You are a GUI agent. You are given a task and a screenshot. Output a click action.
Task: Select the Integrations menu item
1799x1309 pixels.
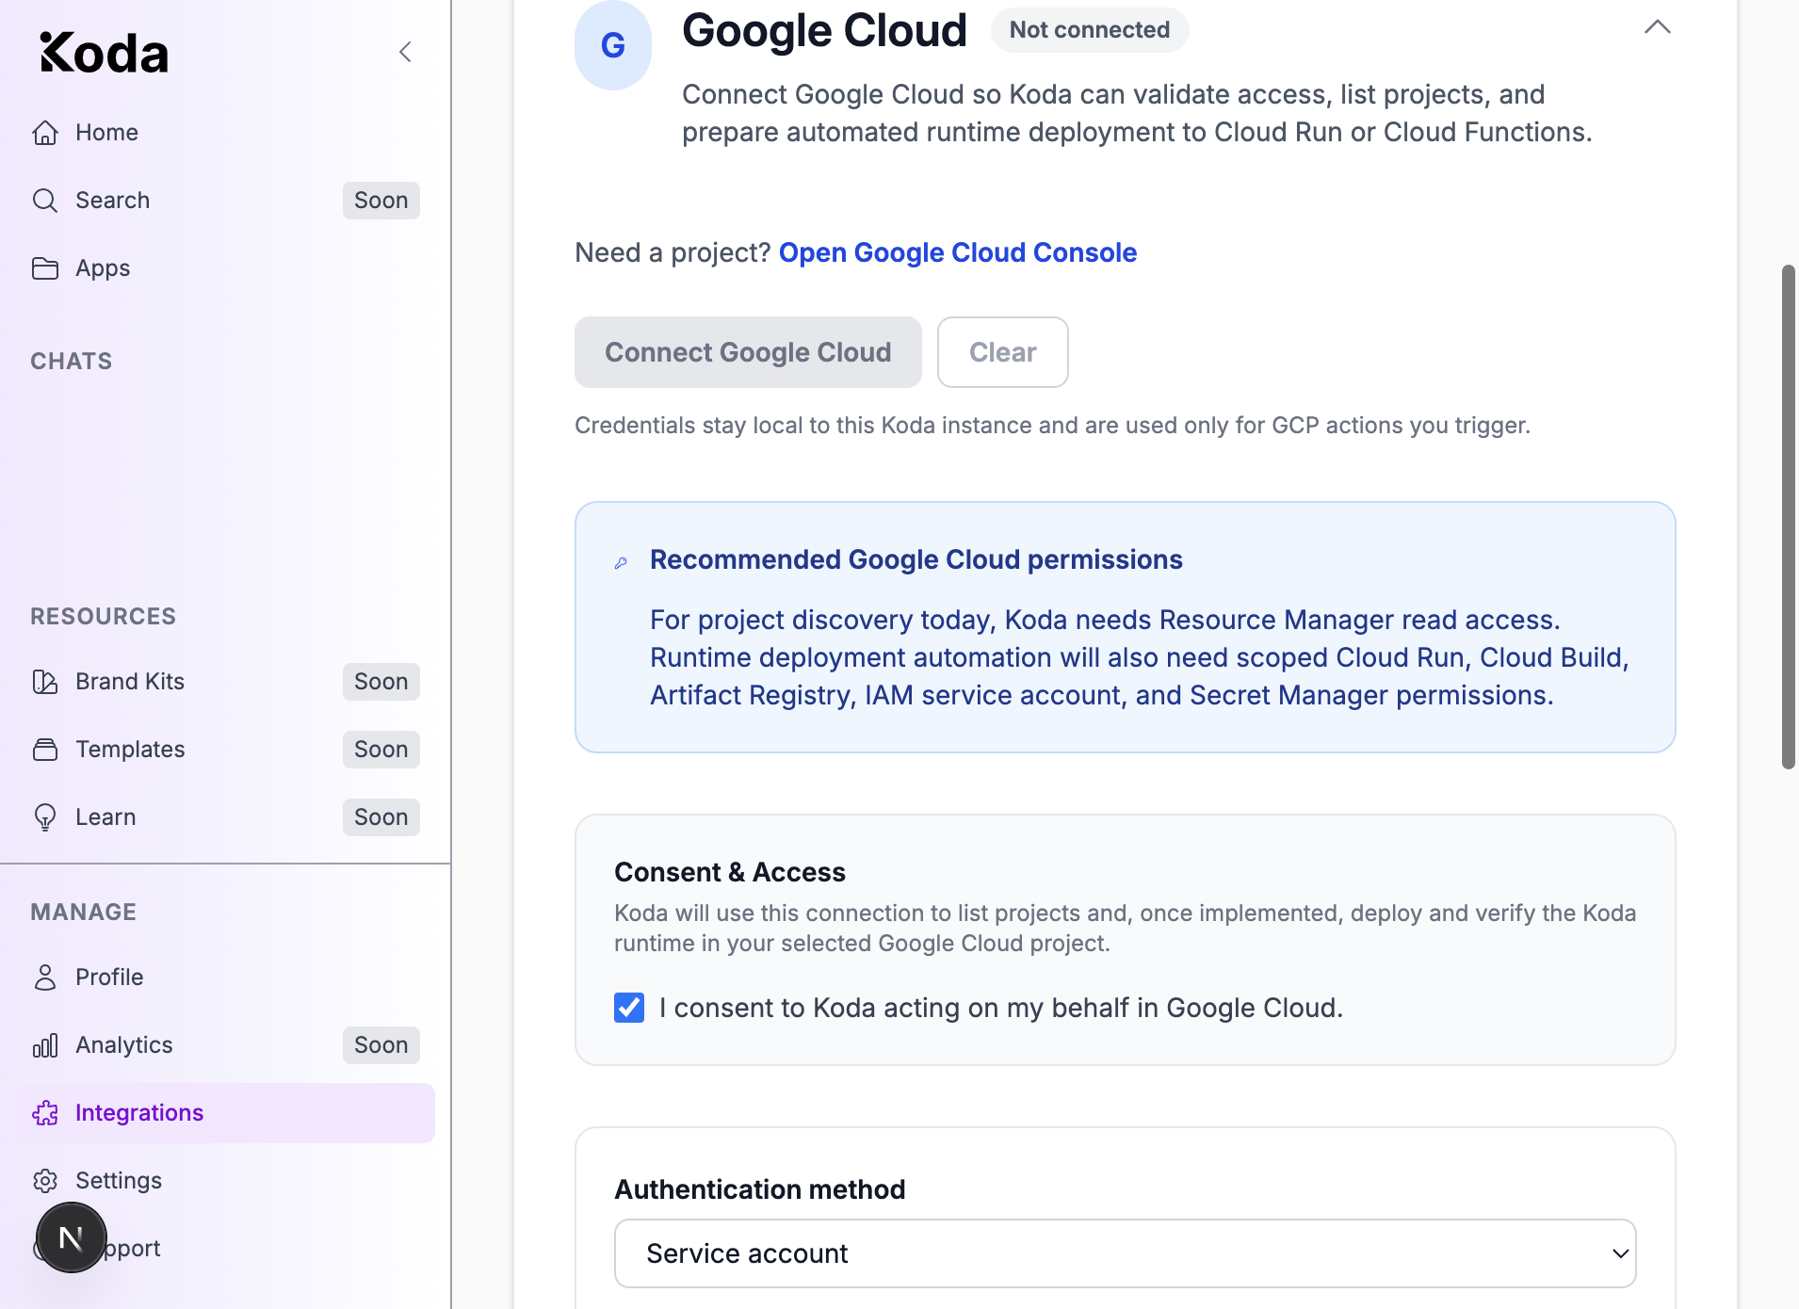[224, 1113]
